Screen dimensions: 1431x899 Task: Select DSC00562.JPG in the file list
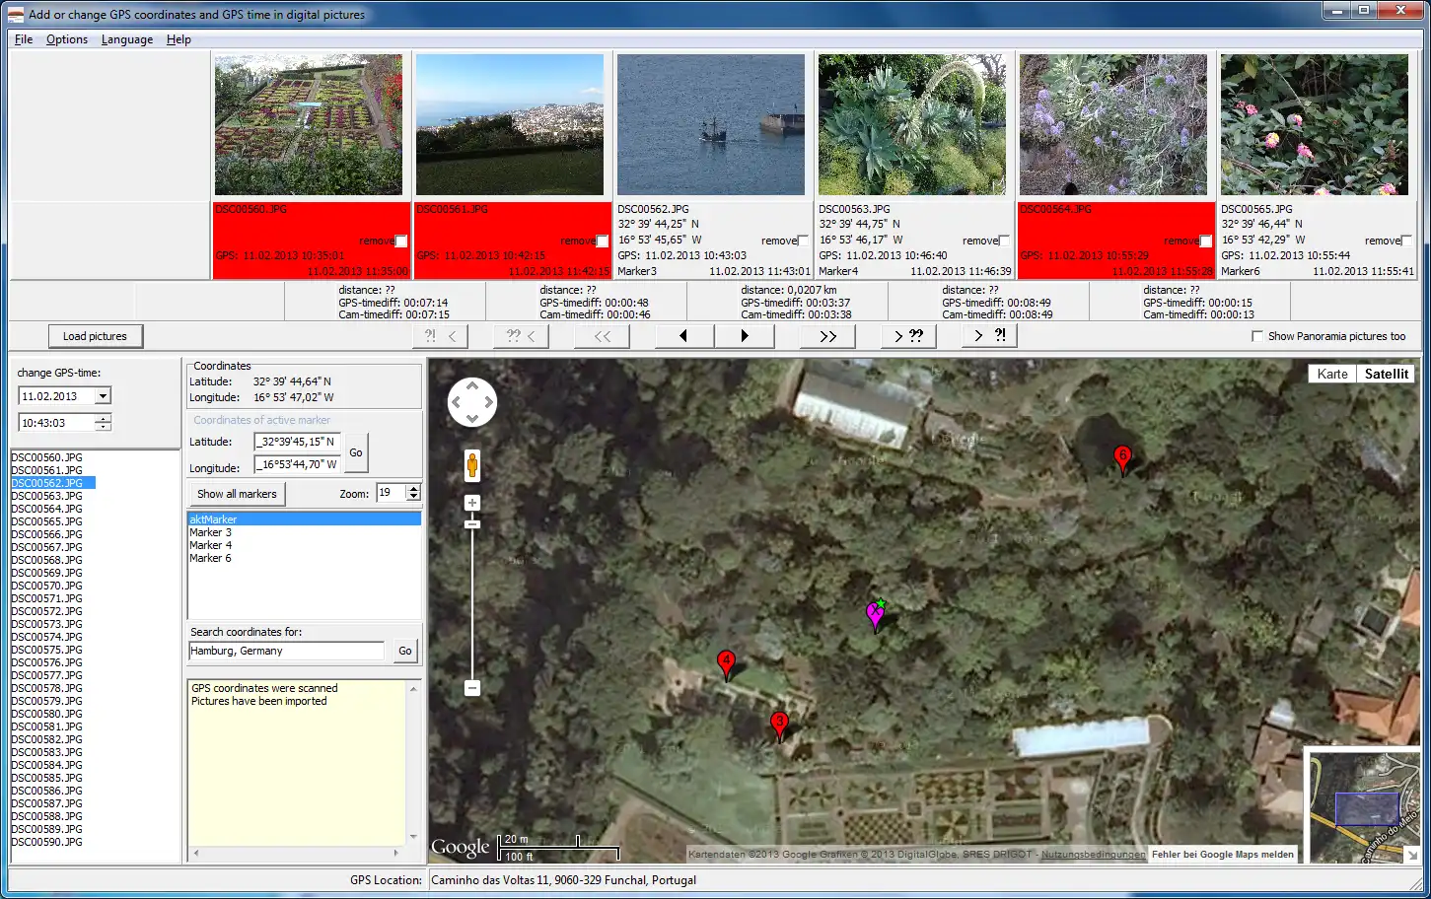click(x=53, y=483)
